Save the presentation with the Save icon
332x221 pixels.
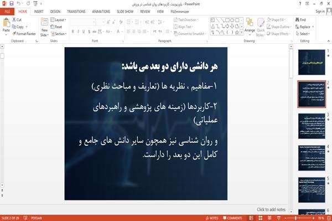[x=12, y=4]
